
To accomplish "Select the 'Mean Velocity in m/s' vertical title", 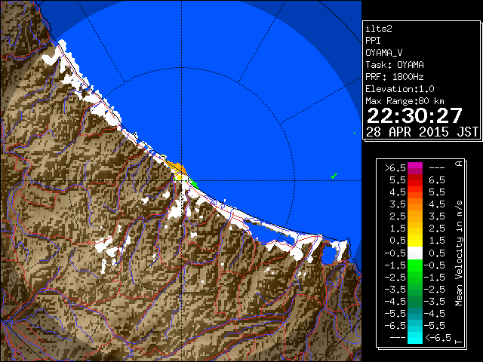I will point(460,253).
